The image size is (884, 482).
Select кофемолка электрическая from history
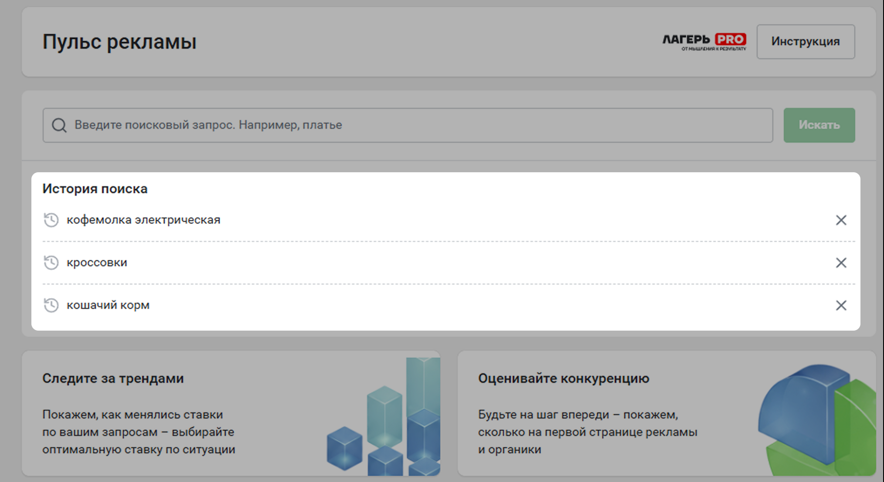143,220
